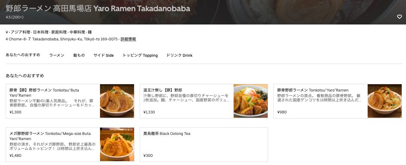Select the トッピング Topping tab
Screen dimensions: 406x165
pyautogui.click(x=140, y=55)
